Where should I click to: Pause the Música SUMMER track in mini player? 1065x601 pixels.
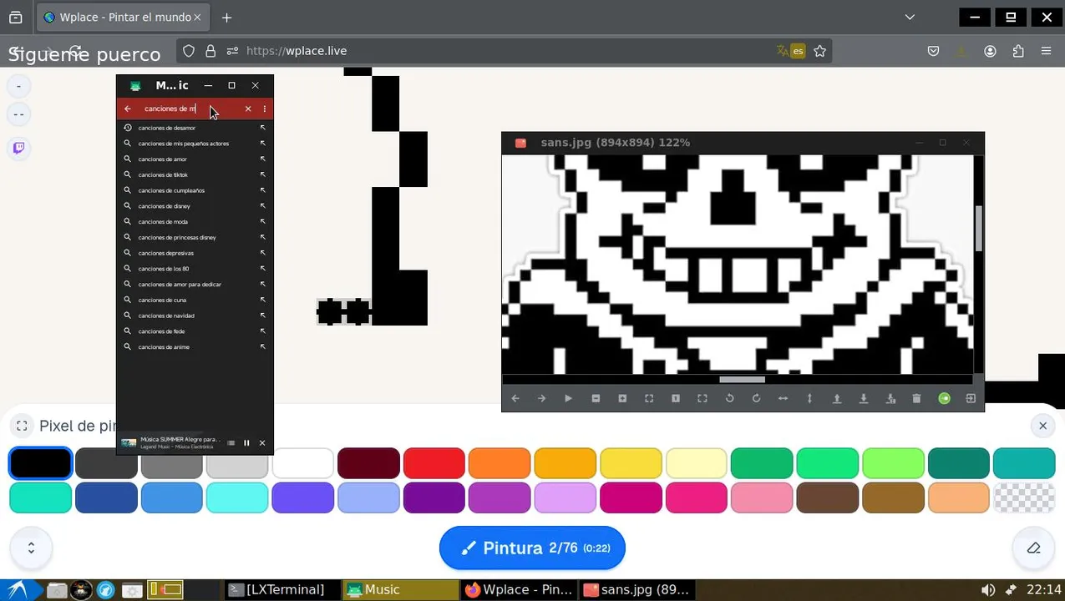point(246,443)
